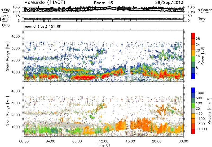Click the '4' Power colorbar tick label
212x147 pixels.
[197, 73]
